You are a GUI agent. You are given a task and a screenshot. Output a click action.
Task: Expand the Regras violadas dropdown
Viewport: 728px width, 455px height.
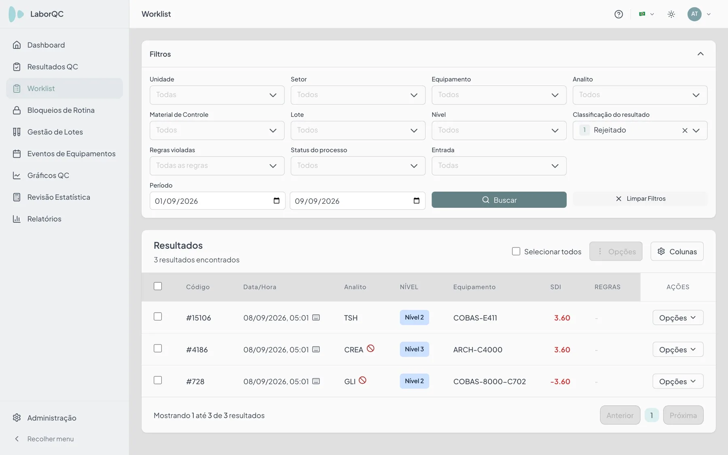point(217,166)
